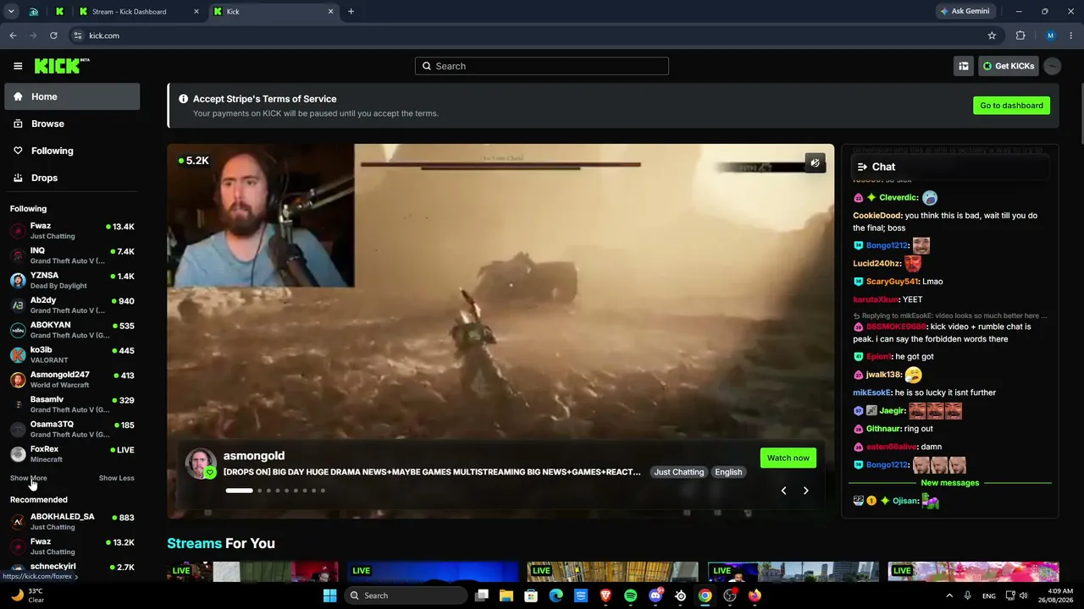Open the English tag on featured stream

[728, 472]
